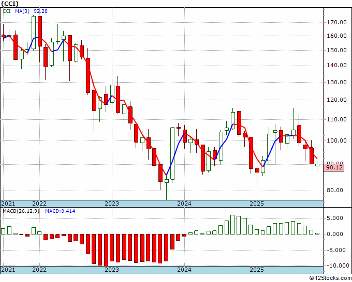Click the 90.12 current price tag
352x282 pixels.
[334, 167]
